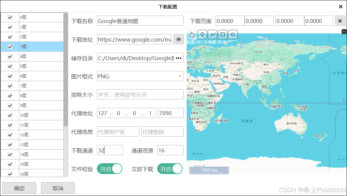Uncheck the 4层 layer checkbox
The height and width of the screenshot is (196, 347).
(10, 56)
